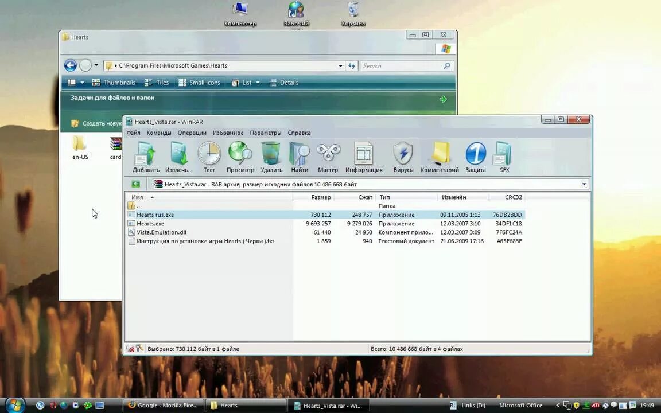Sort by the Имя column header

pyautogui.click(x=138, y=197)
